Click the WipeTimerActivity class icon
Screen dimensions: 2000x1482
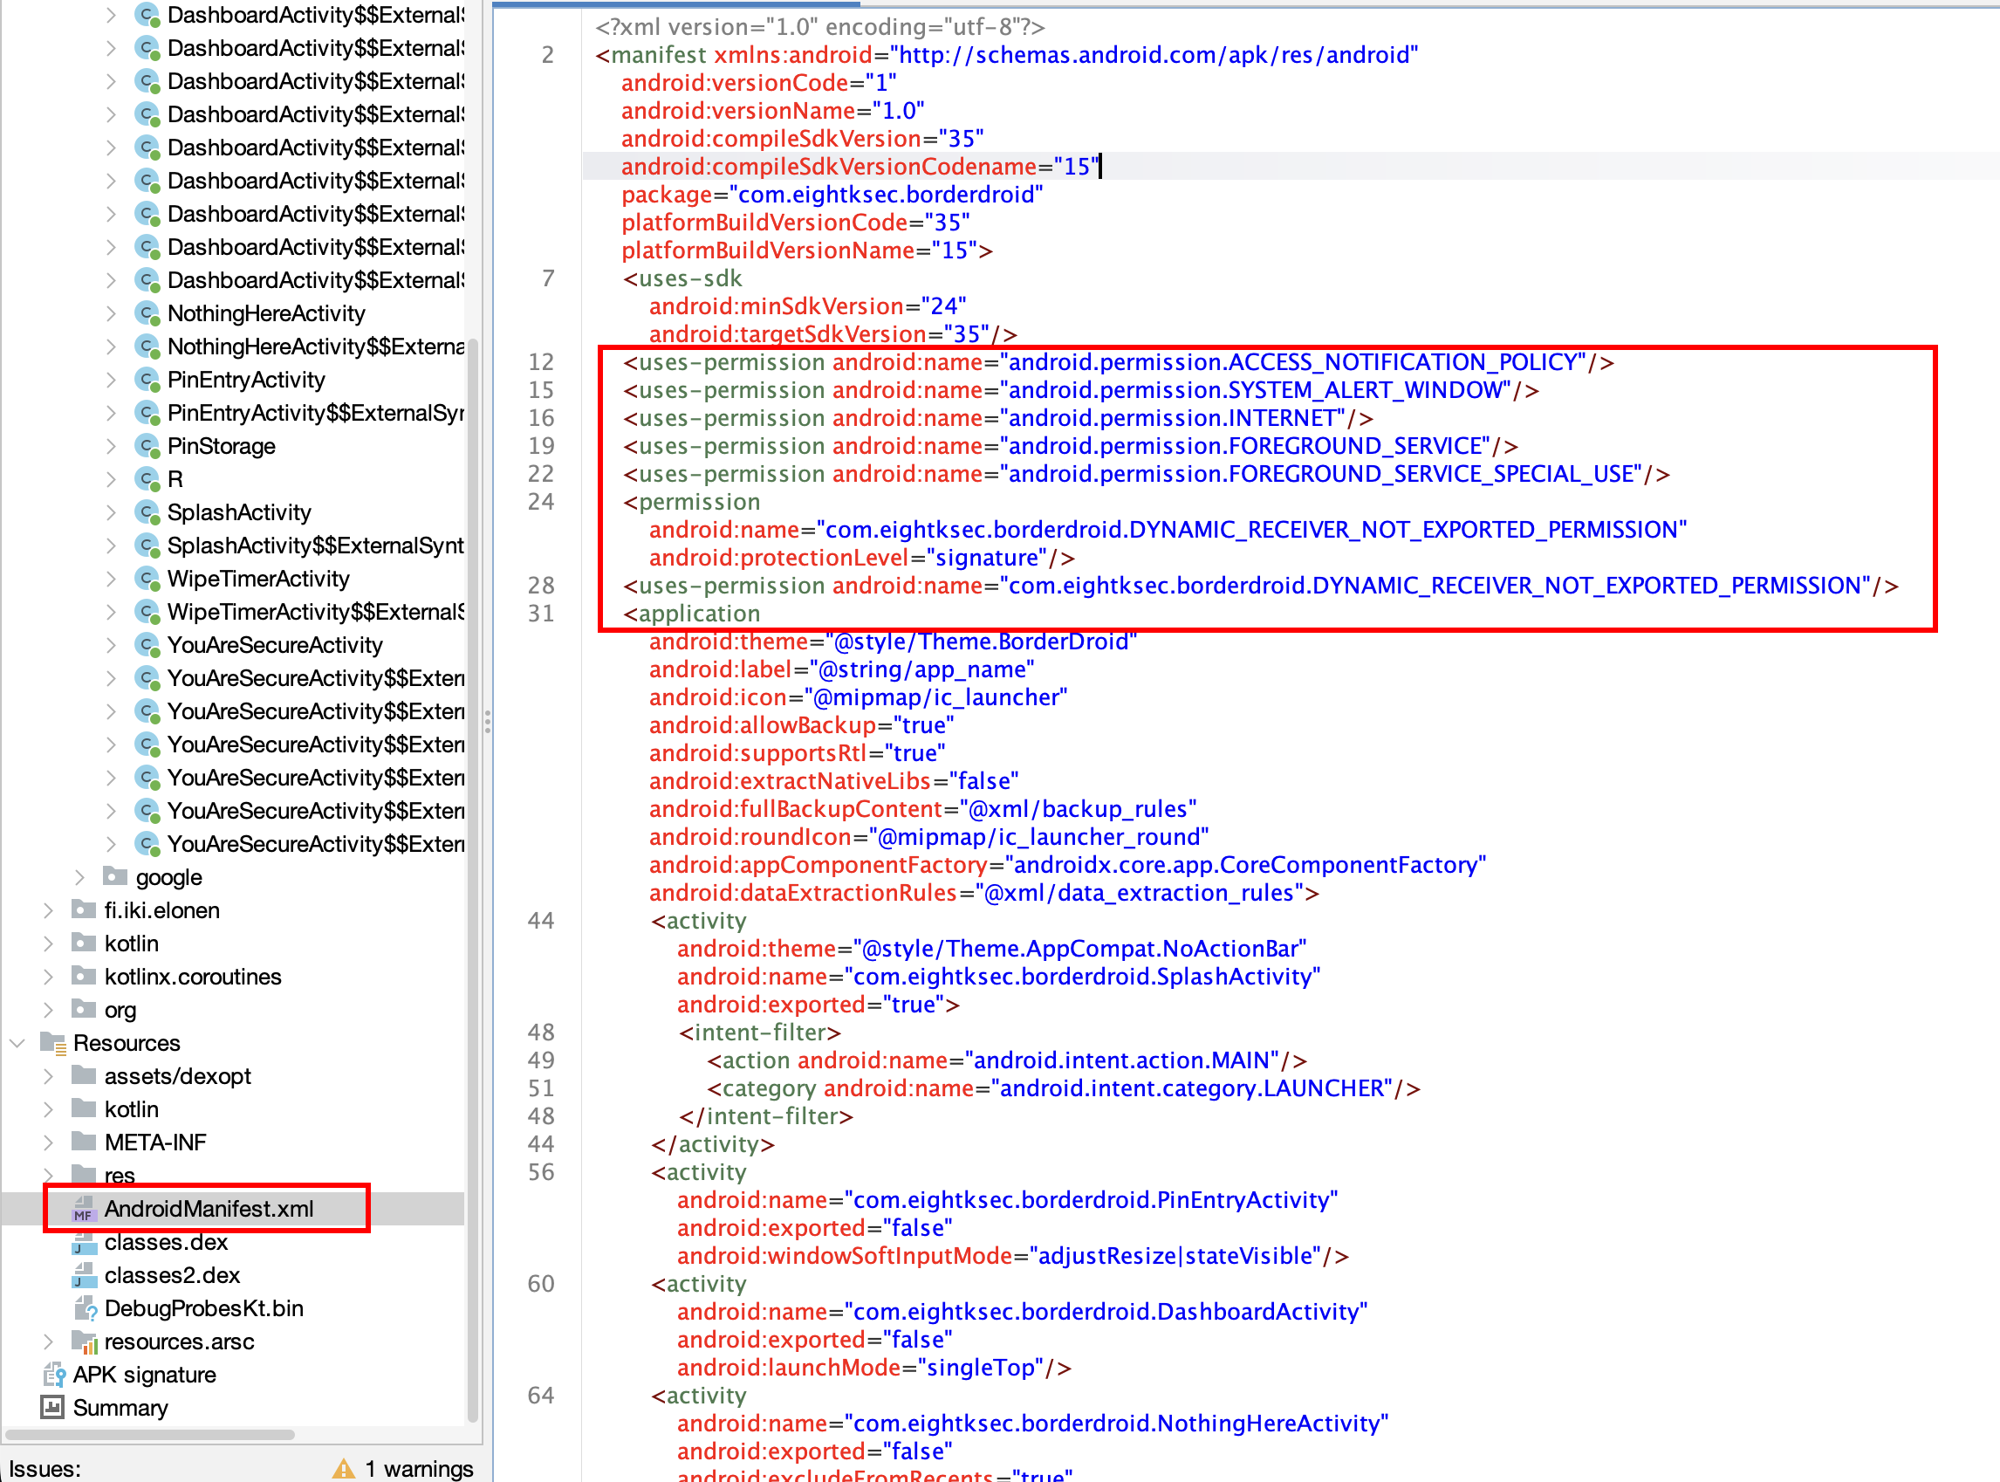click(147, 579)
